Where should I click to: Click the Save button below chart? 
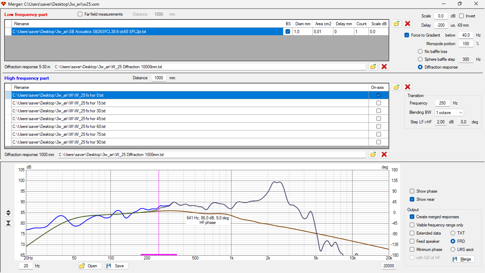pos(116,266)
